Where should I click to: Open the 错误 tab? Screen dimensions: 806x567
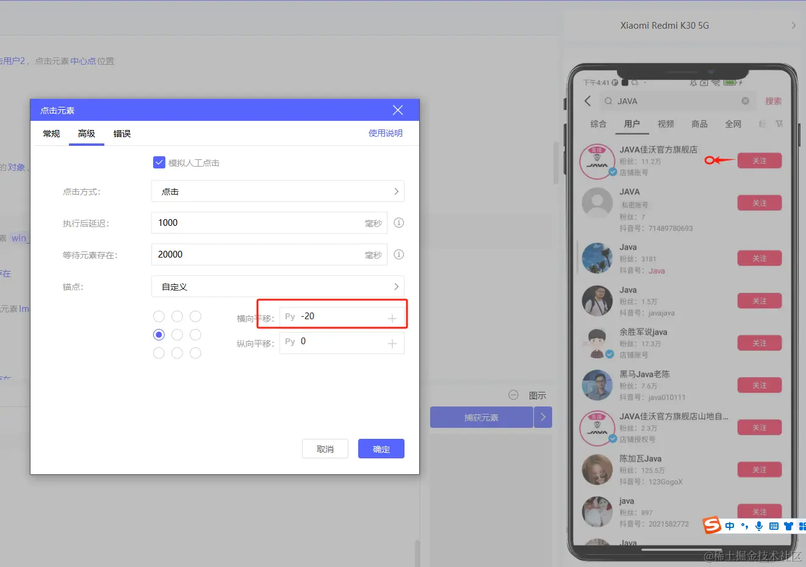(x=122, y=134)
